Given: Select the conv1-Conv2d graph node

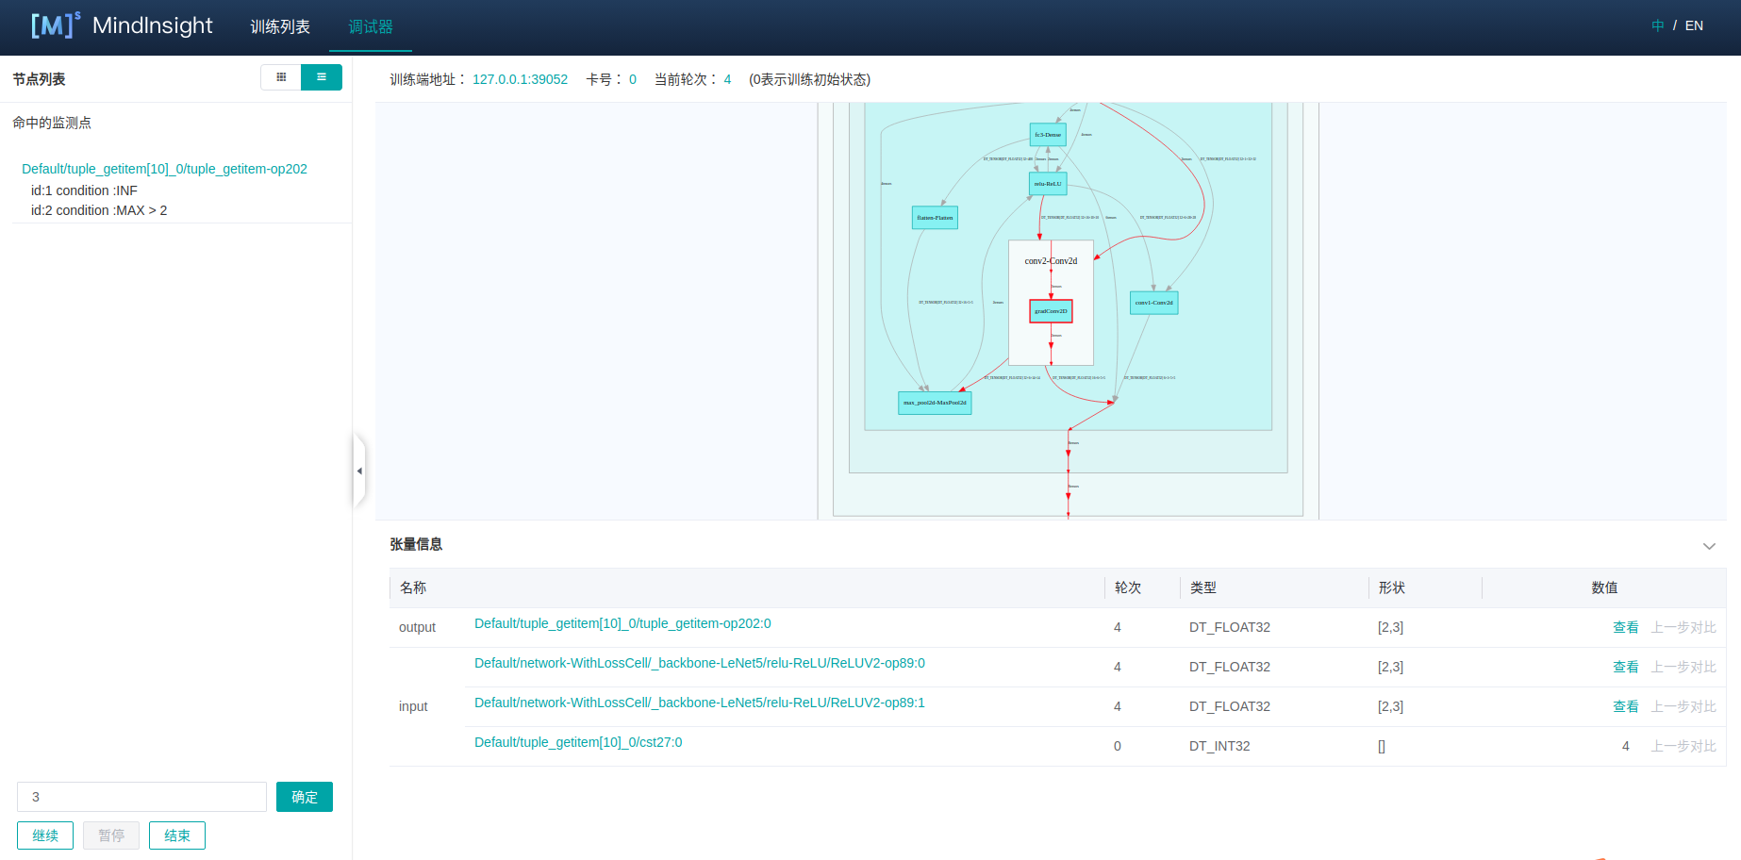Looking at the screenshot, I should tap(1153, 303).
